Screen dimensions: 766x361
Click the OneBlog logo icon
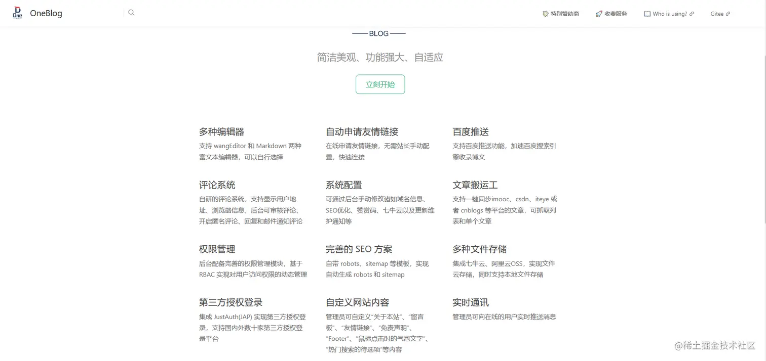click(x=18, y=13)
